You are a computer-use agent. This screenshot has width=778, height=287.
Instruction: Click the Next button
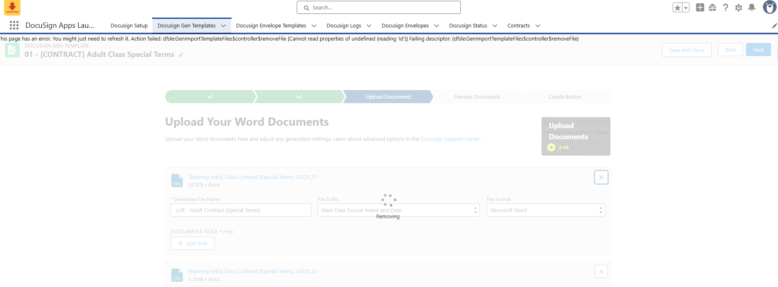[x=758, y=50]
